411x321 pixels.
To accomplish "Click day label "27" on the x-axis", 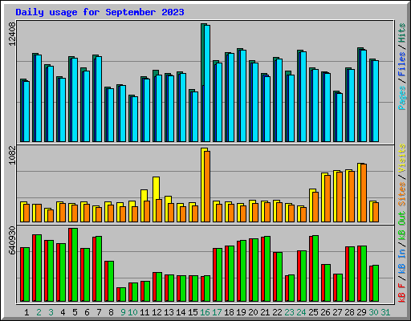I will (x=337, y=312).
